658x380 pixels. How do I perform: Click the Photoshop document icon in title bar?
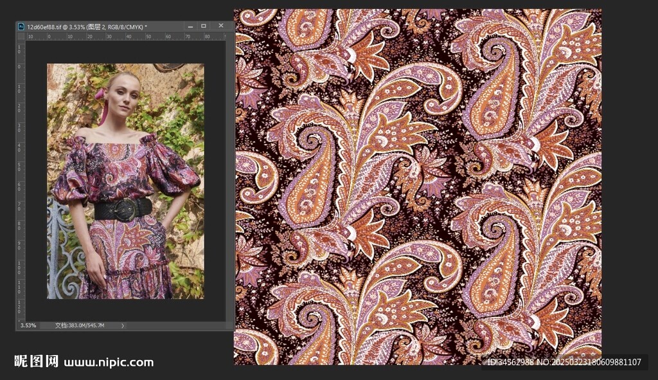coord(21,26)
